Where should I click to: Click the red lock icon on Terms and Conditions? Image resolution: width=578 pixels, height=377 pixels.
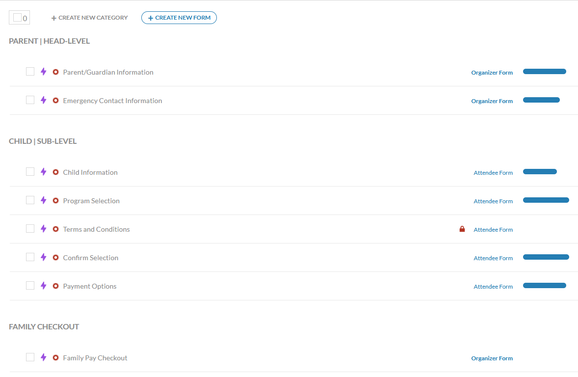tap(462, 229)
